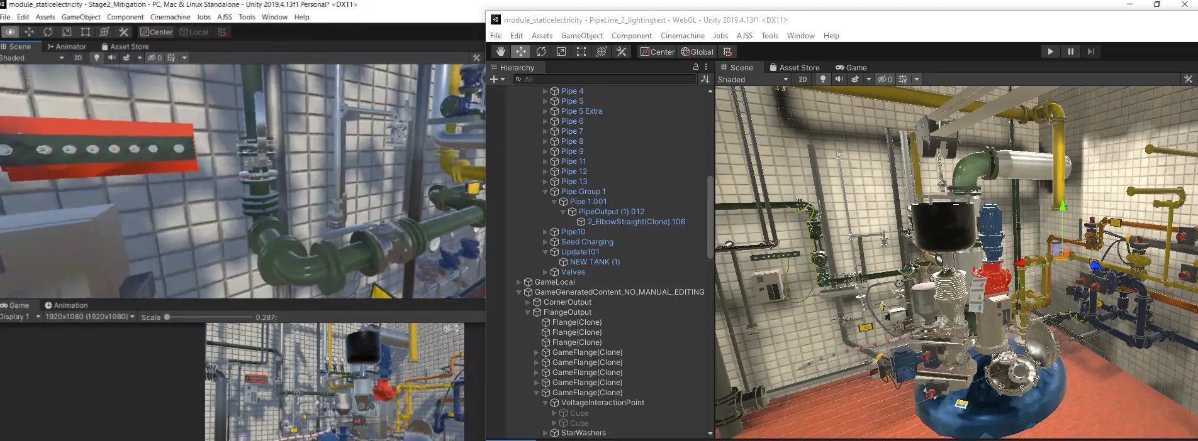The width and height of the screenshot is (1198, 441).
Task: Select the Scale tool in right toolbar
Action: (x=561, y=52)
